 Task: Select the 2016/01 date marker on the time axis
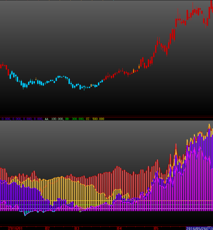click(15, 228)
